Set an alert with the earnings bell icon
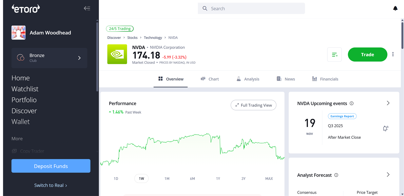 pyautogui.click(x=385, y=128)
